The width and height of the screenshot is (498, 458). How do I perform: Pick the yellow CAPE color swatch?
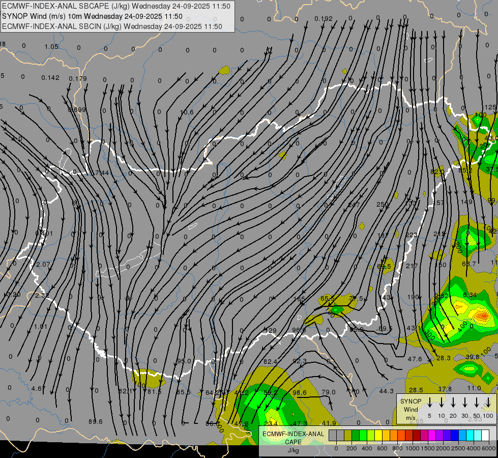[378, 436]
